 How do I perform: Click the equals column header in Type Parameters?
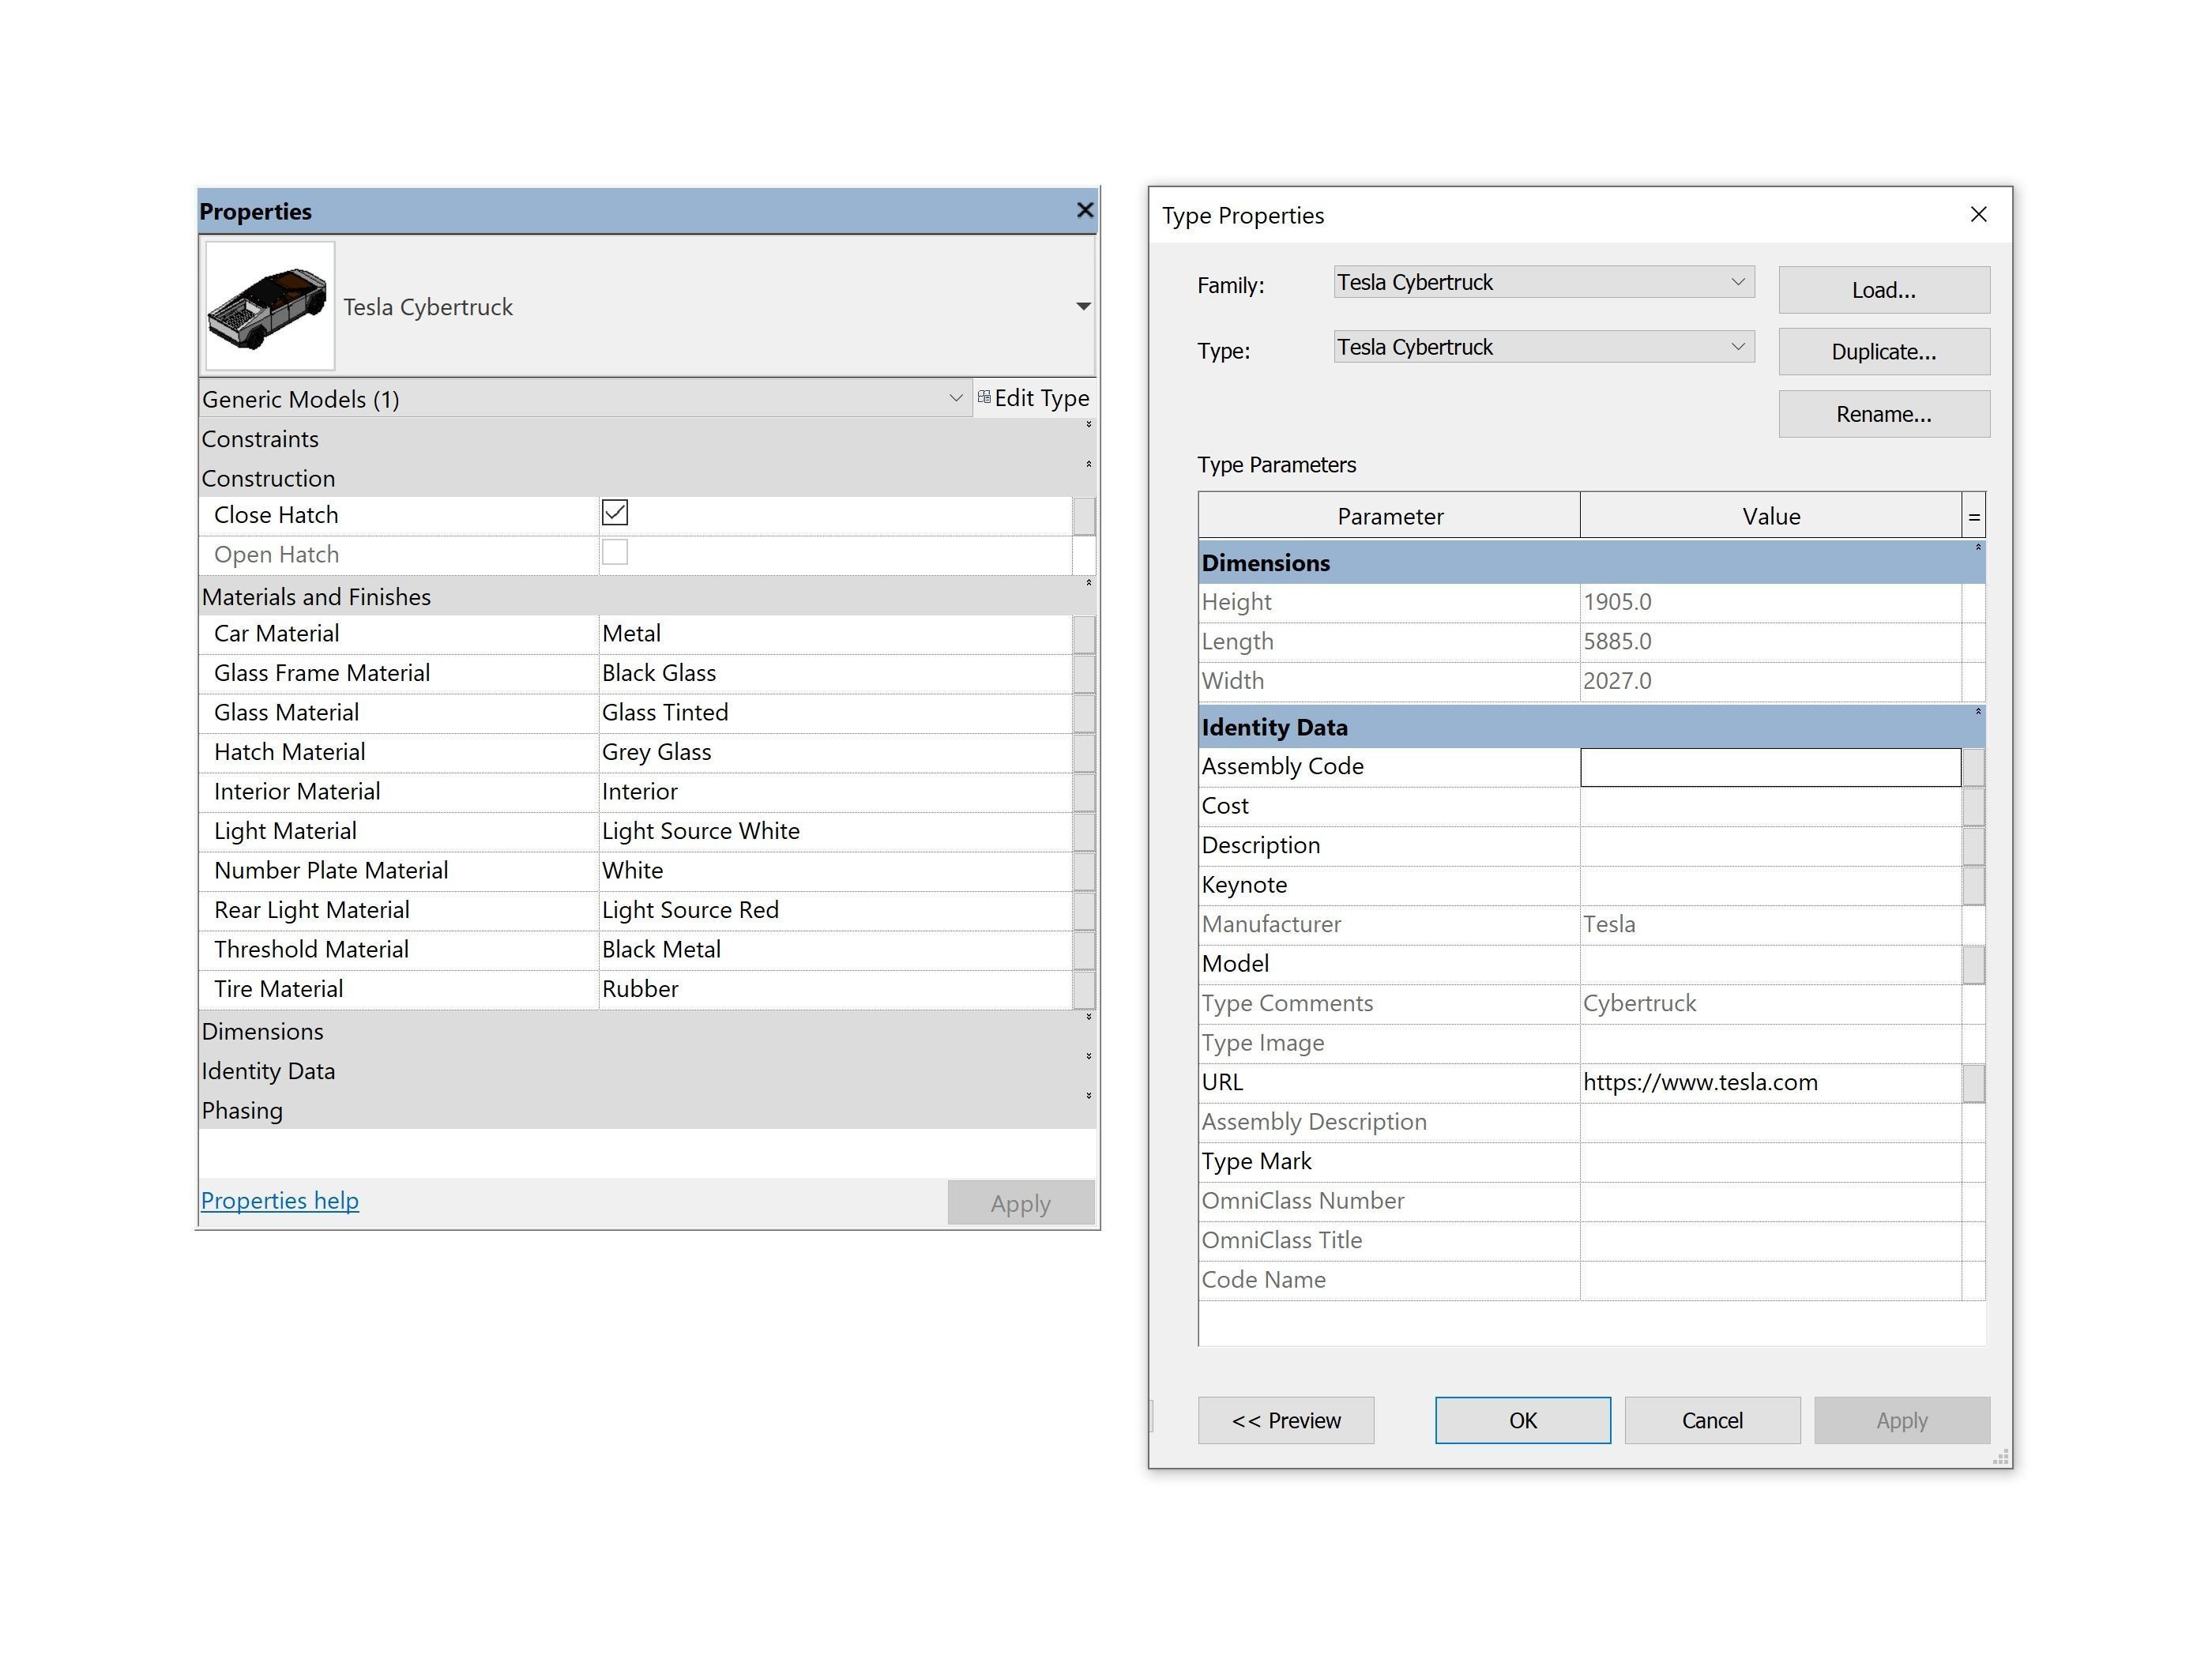[x=1973, y=517]
